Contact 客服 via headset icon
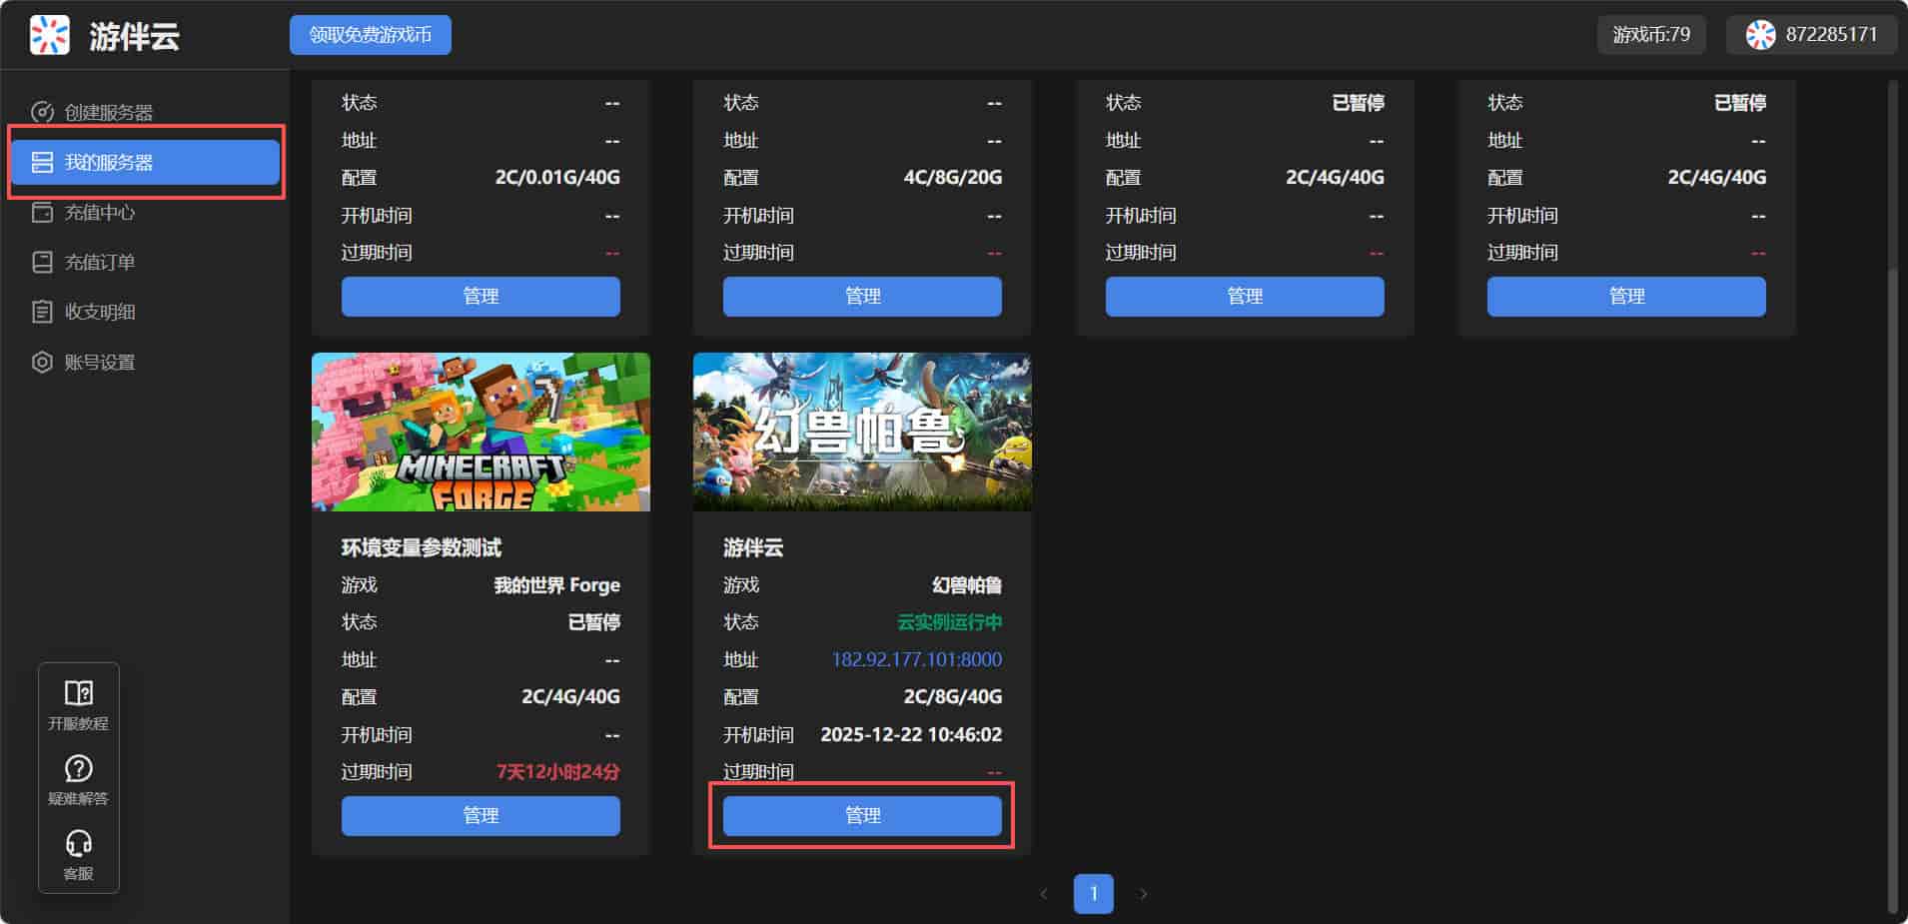1908x924 pixels. tap(78, 844)
